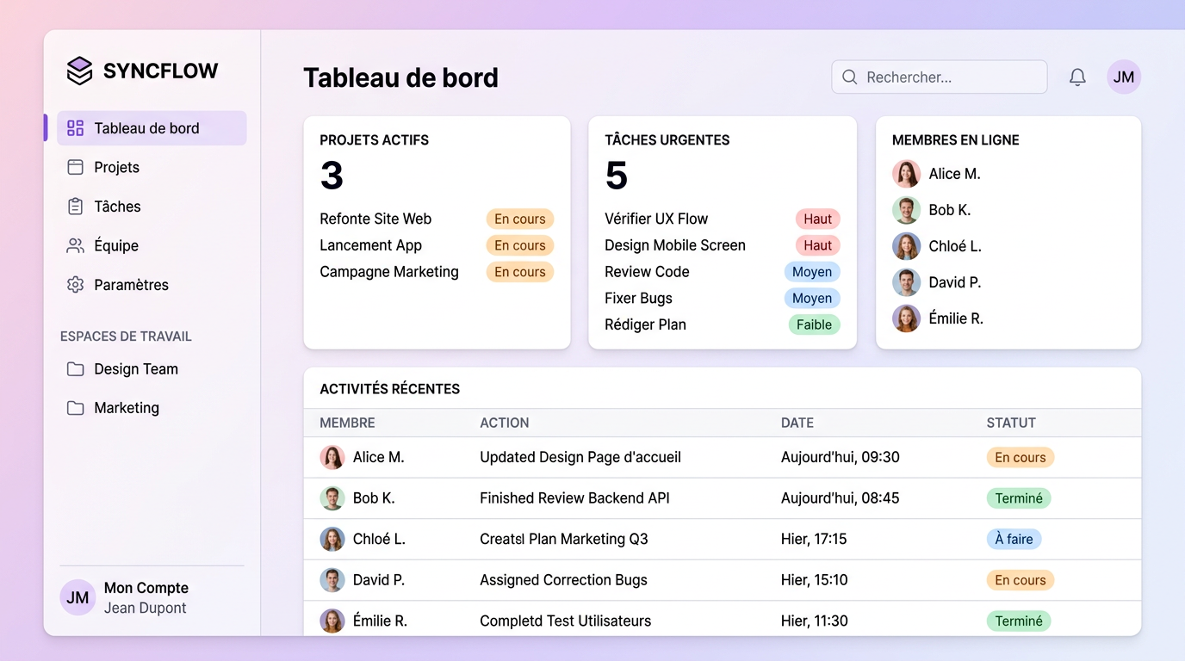Click the Haut badge for Design Mobile Screen
1185x661 pixels.
(817, 245)
